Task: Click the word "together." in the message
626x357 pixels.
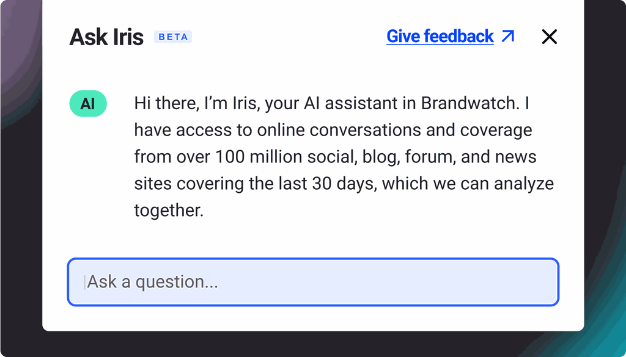Action: coord(168,211)
